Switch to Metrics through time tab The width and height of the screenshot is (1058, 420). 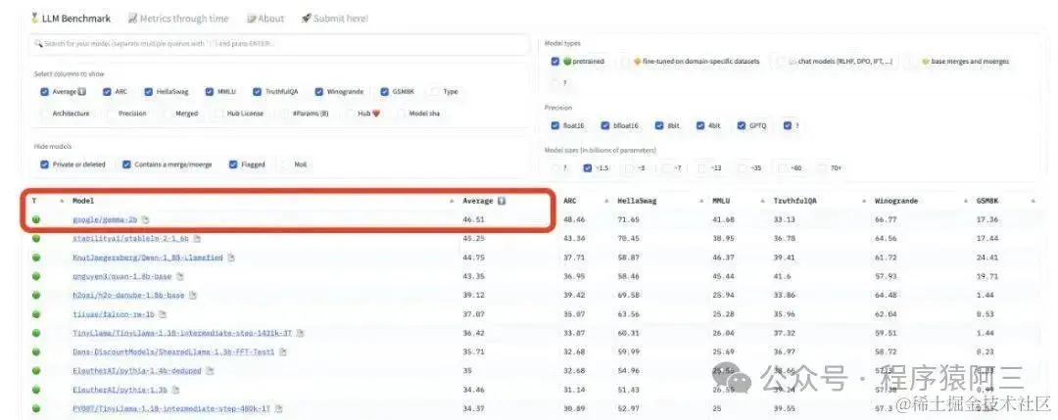(178, 19)
